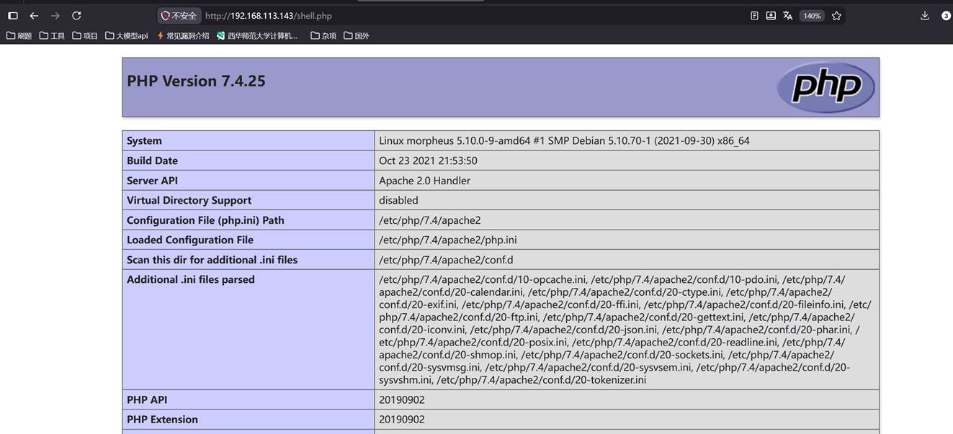Click the PHP Extension 20190902 value
This screenshot has width=953, height=434.
pos(402,420)
